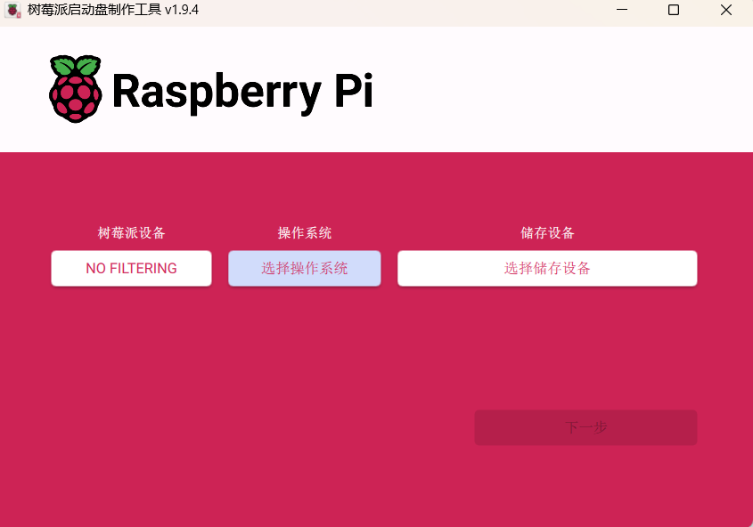Minimize the Imager window
Viewport: 753px width, 527px height.
(622, 10)
